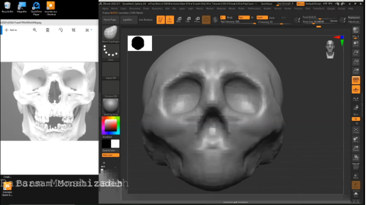Image resolution: width=366 pixels, height=205 pixels.
Task: Open the Document menu
Action: point(135,9)
